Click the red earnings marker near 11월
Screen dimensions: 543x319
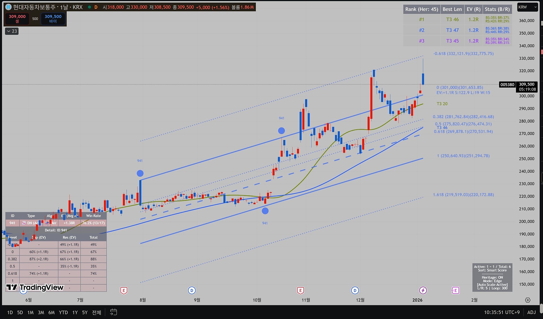pos(300,290)
